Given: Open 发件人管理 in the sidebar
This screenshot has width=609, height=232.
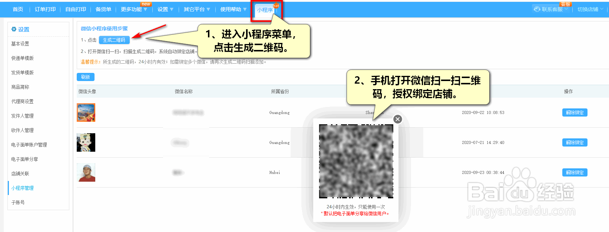Looking at the screenshot, I should pyautogui.click(x=22, y=116).
